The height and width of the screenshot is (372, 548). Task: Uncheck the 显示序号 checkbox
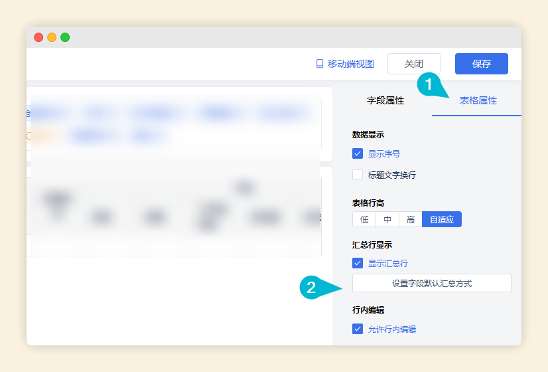click(x=358, y=153)
